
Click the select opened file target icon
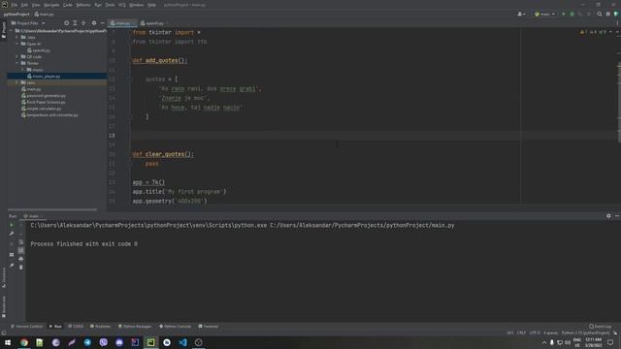click(67, 23)
